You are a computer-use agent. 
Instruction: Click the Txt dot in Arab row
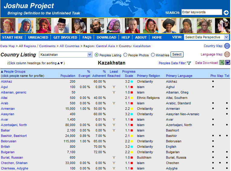point(227,103)
